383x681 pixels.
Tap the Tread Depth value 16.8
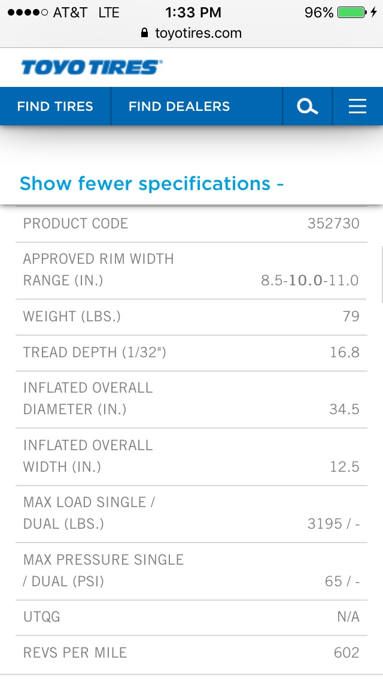pos(344,352)
